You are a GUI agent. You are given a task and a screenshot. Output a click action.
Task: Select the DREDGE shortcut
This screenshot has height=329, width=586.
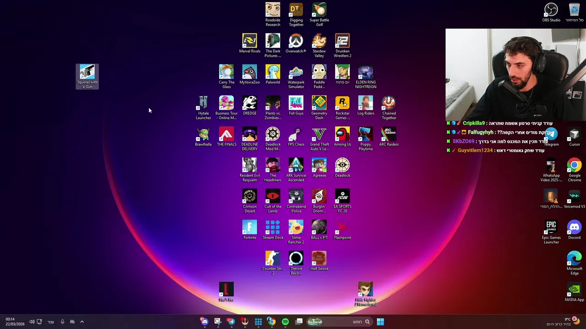click(x=250, y=106)
